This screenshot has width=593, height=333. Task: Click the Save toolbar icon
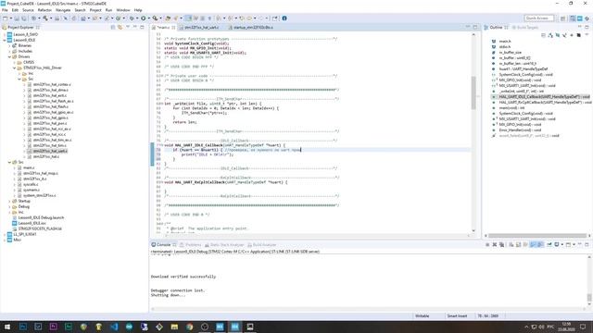(x=17, y=18)
